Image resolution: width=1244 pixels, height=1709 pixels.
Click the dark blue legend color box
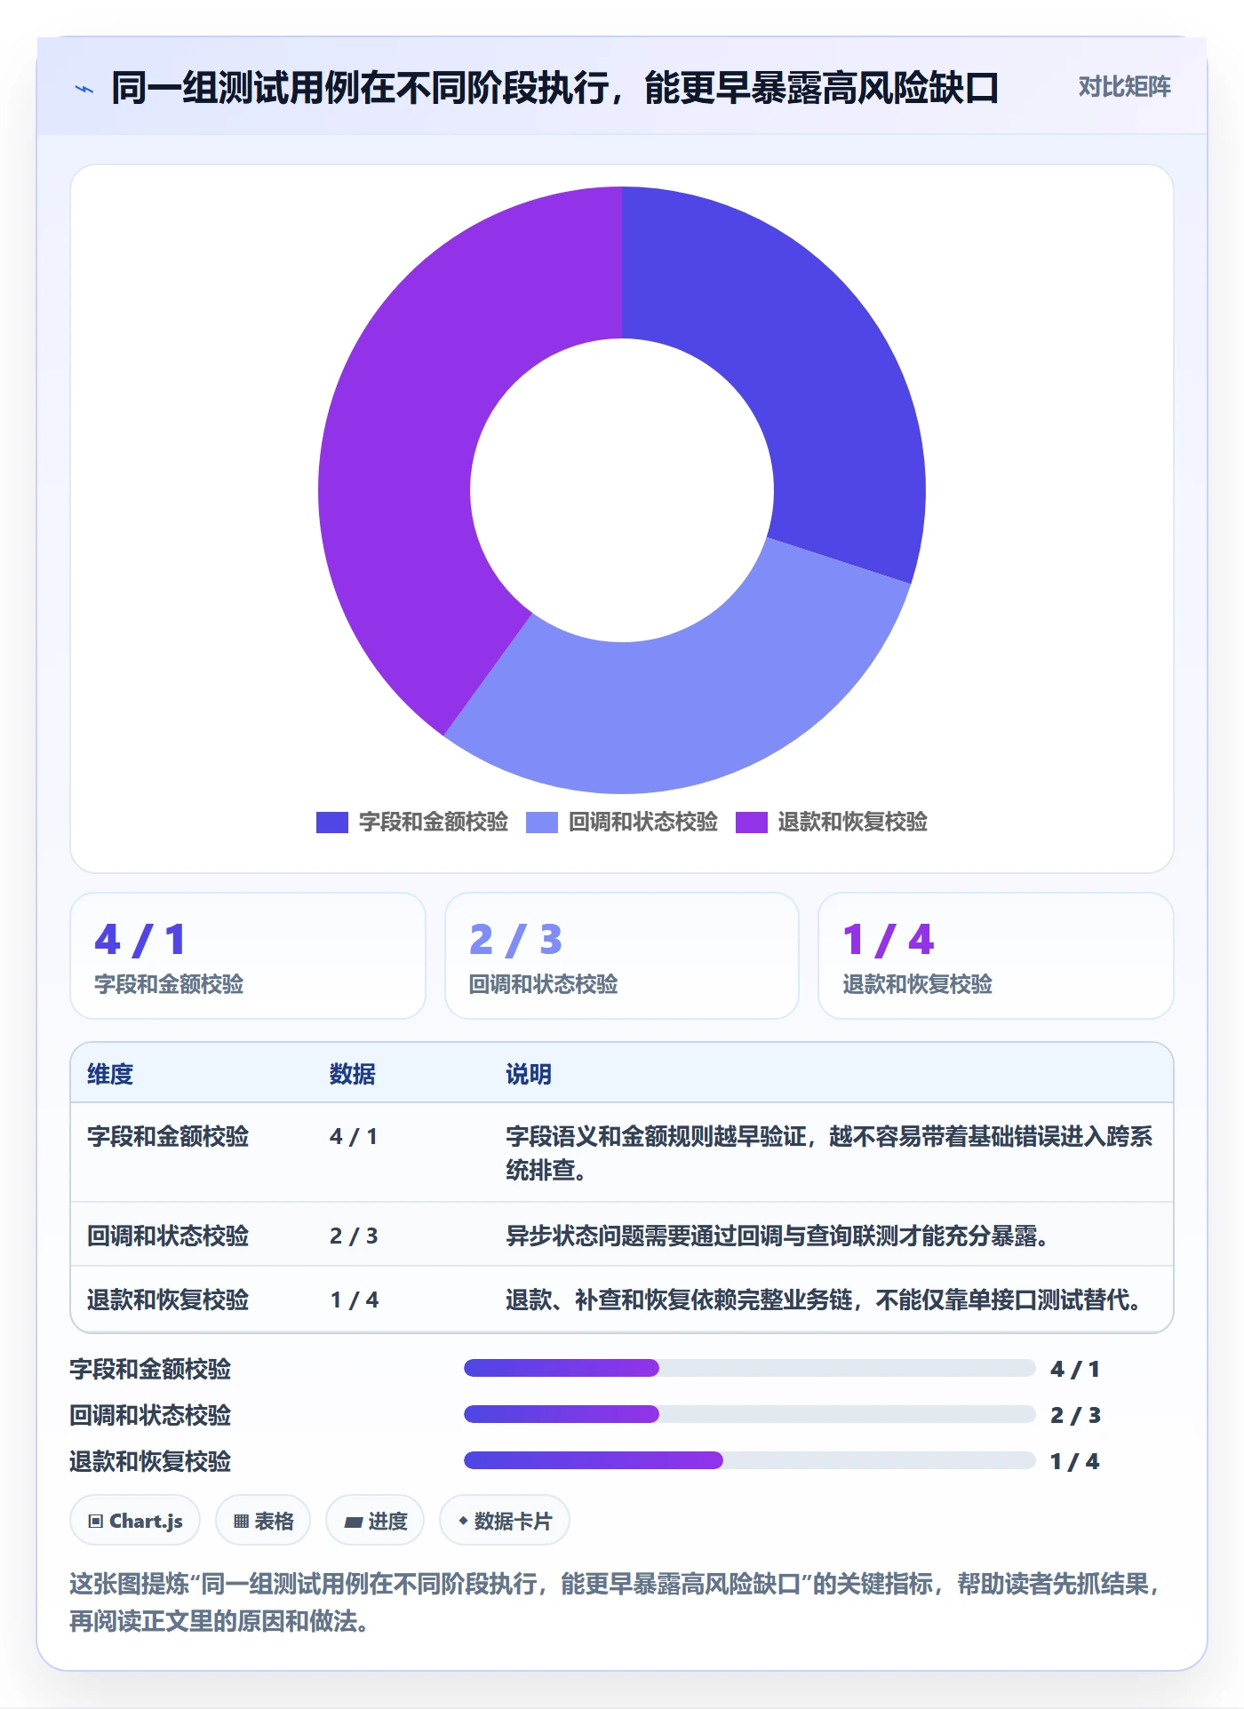(332, 823)
